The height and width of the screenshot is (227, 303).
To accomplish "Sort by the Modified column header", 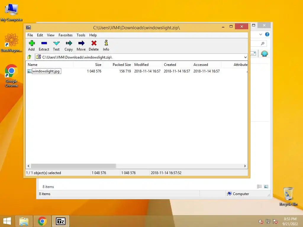I will click(x=147, y=65).
